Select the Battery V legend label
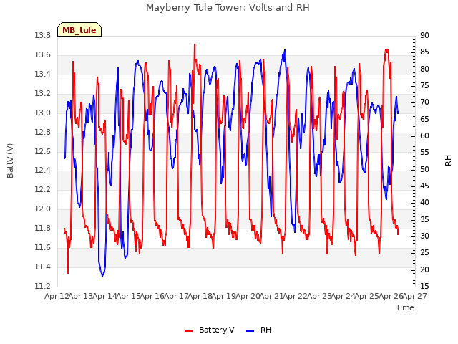This screenshot has width=458, height=344. click(216, 330)
